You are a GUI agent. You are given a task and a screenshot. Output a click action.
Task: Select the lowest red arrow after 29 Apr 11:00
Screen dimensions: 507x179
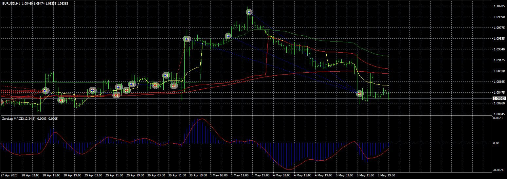tap(116, 95)
